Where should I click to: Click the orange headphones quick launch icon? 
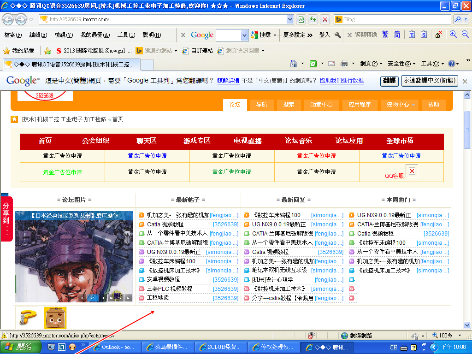[72, 347]
